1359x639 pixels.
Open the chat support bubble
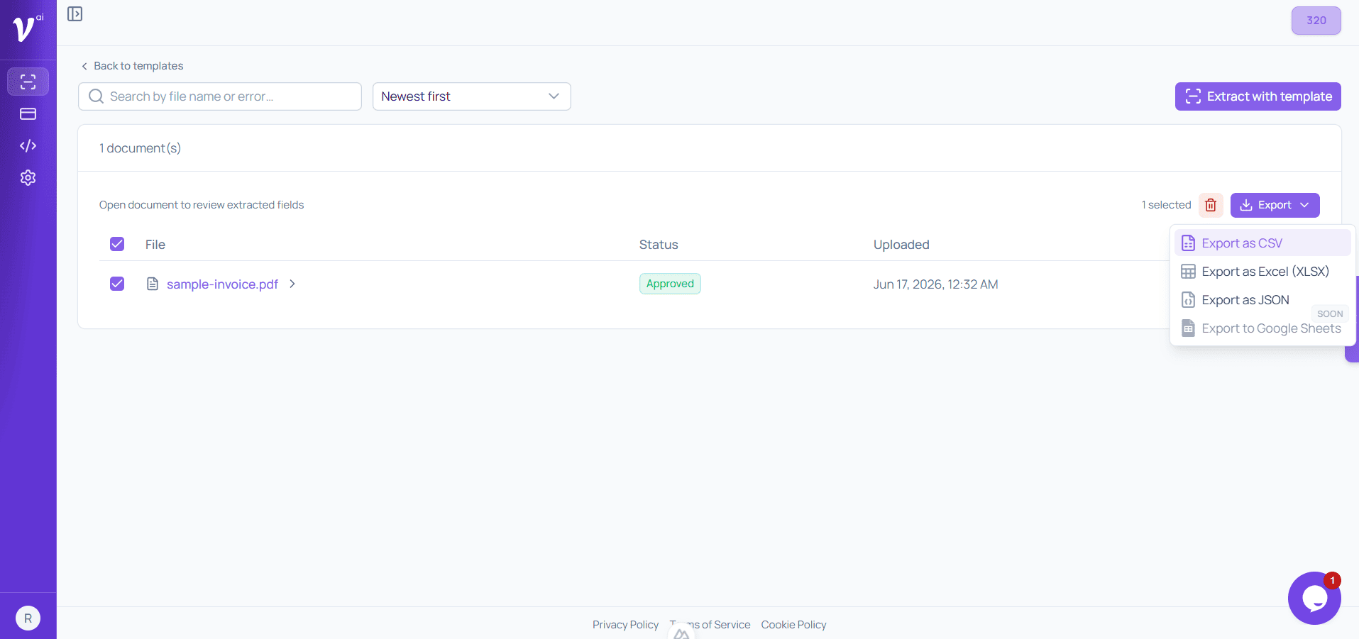[x=1314, y=598]
